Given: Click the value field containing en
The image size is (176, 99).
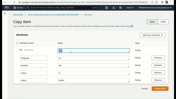Looking at the screenshot, I should [94, 58].
